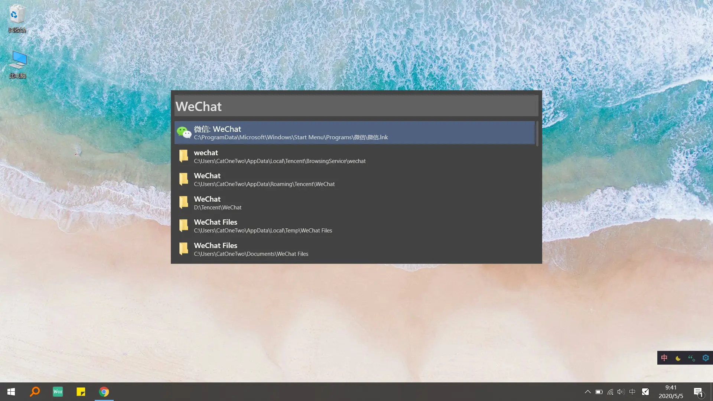Open the orange magnifier search app
This screenshot has width=713, height=401.
point(35,392)
